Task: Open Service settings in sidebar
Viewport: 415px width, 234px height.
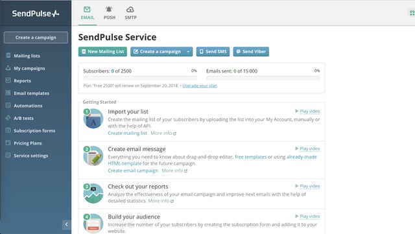Action: (30, 156)
